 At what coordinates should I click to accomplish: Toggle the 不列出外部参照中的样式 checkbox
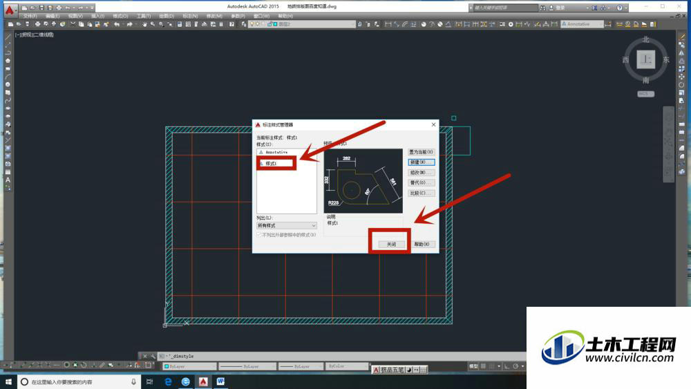pos(259,235)
